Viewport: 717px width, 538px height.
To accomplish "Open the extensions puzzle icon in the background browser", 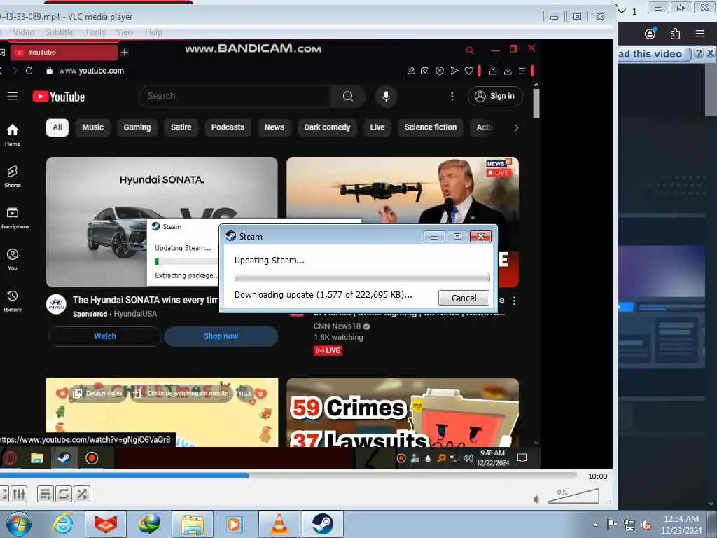I will [x=675, y=34].
